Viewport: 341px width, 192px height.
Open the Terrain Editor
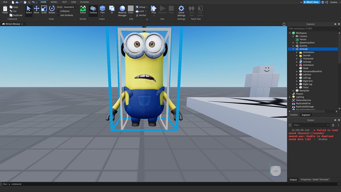82,9
